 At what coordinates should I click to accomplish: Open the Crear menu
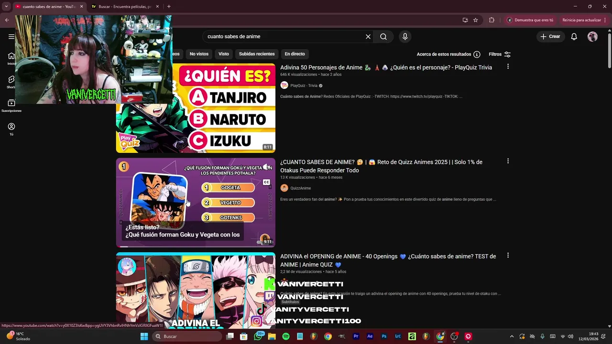click(550, 36)
